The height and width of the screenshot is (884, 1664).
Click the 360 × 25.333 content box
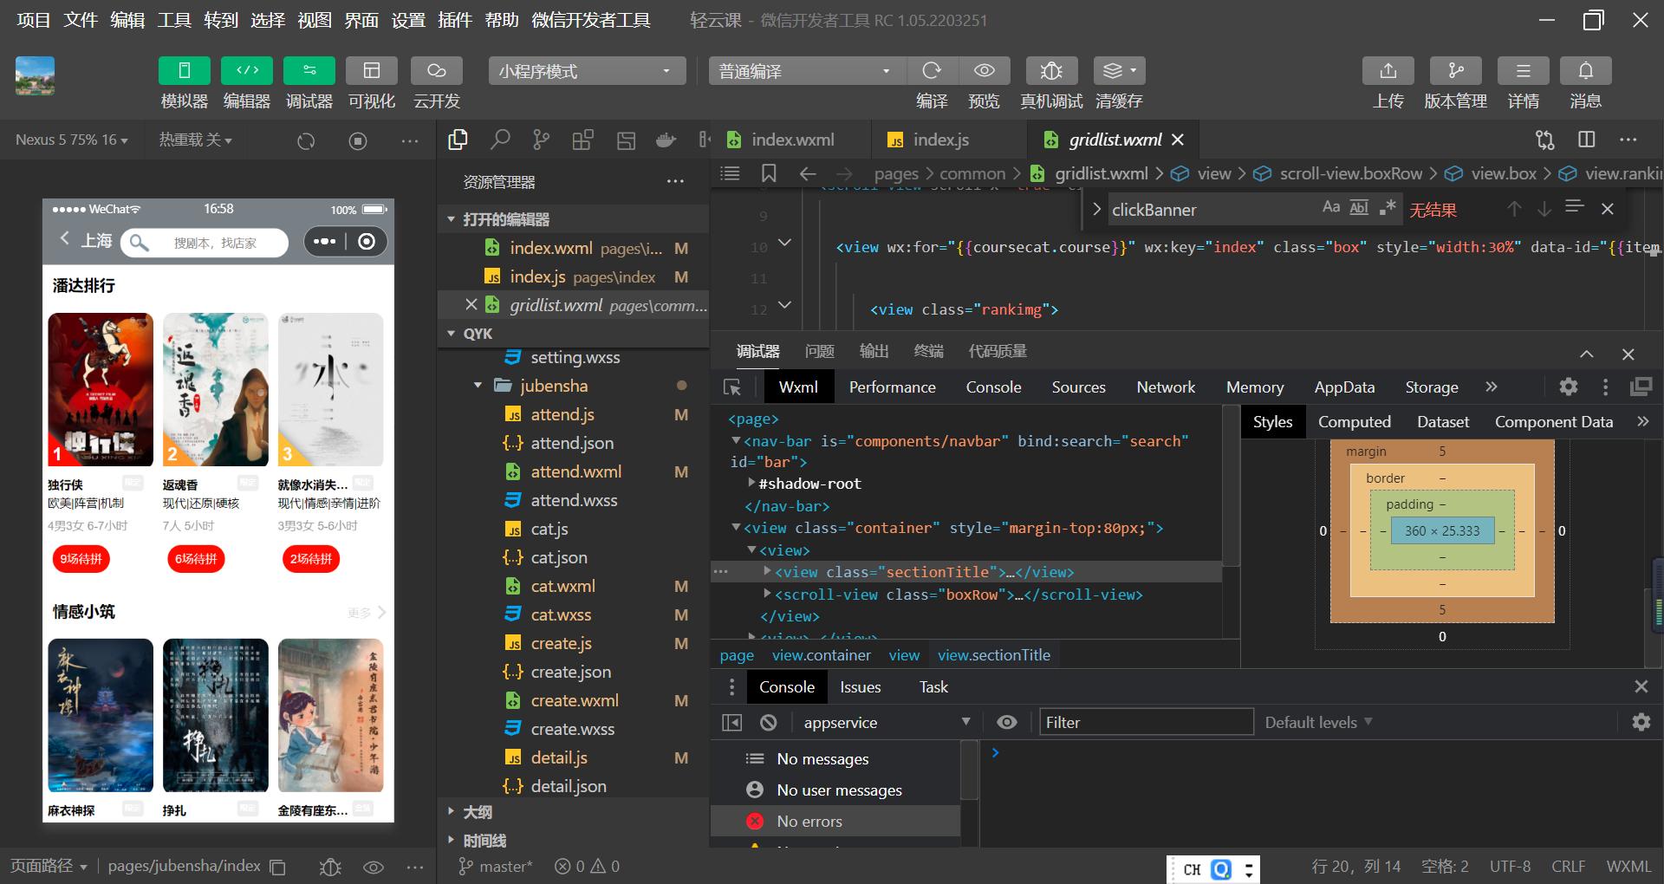(x=1442, y=530)
